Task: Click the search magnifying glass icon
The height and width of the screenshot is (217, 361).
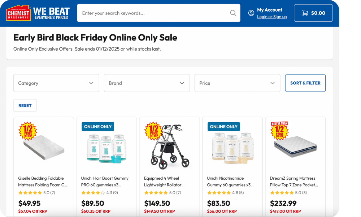Action: [233, 13]
